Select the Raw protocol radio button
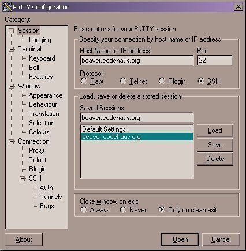This screenshot has width=246, height=251. click(84, 81)
